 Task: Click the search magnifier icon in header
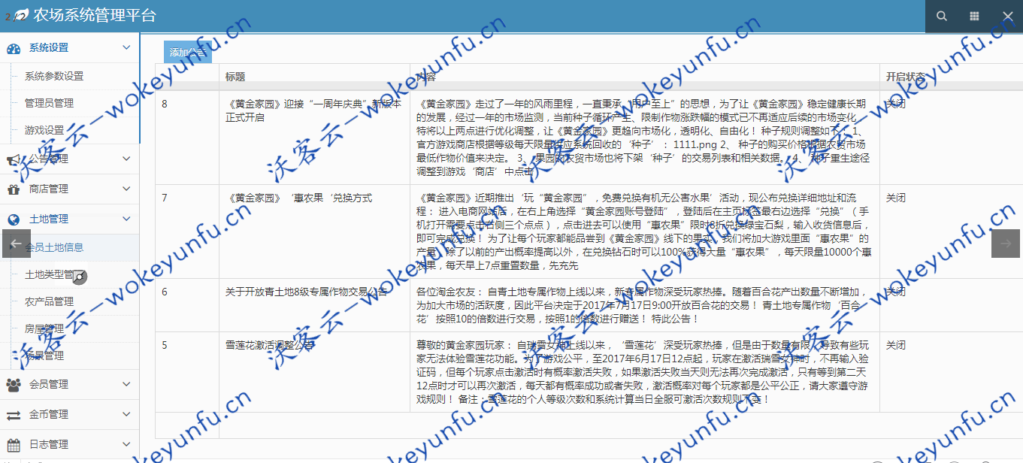tap(941, 16)
